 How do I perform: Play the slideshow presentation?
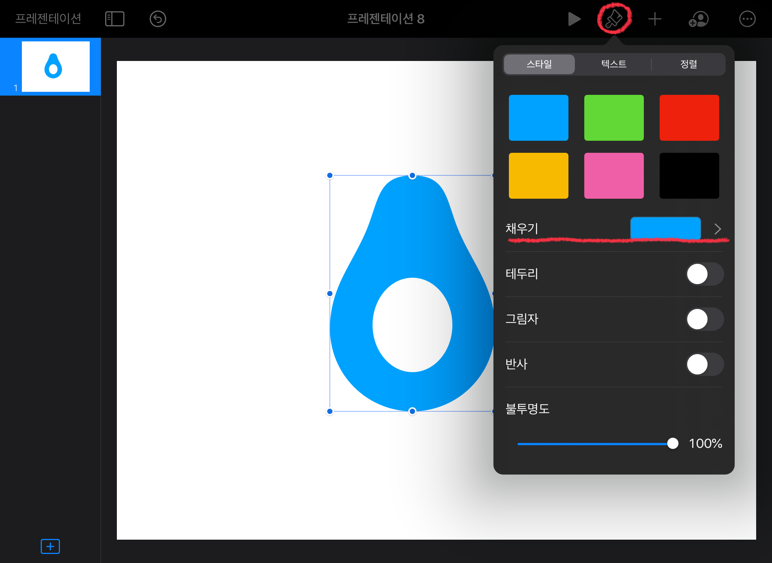pyautogui.click(x=574, y=19)
